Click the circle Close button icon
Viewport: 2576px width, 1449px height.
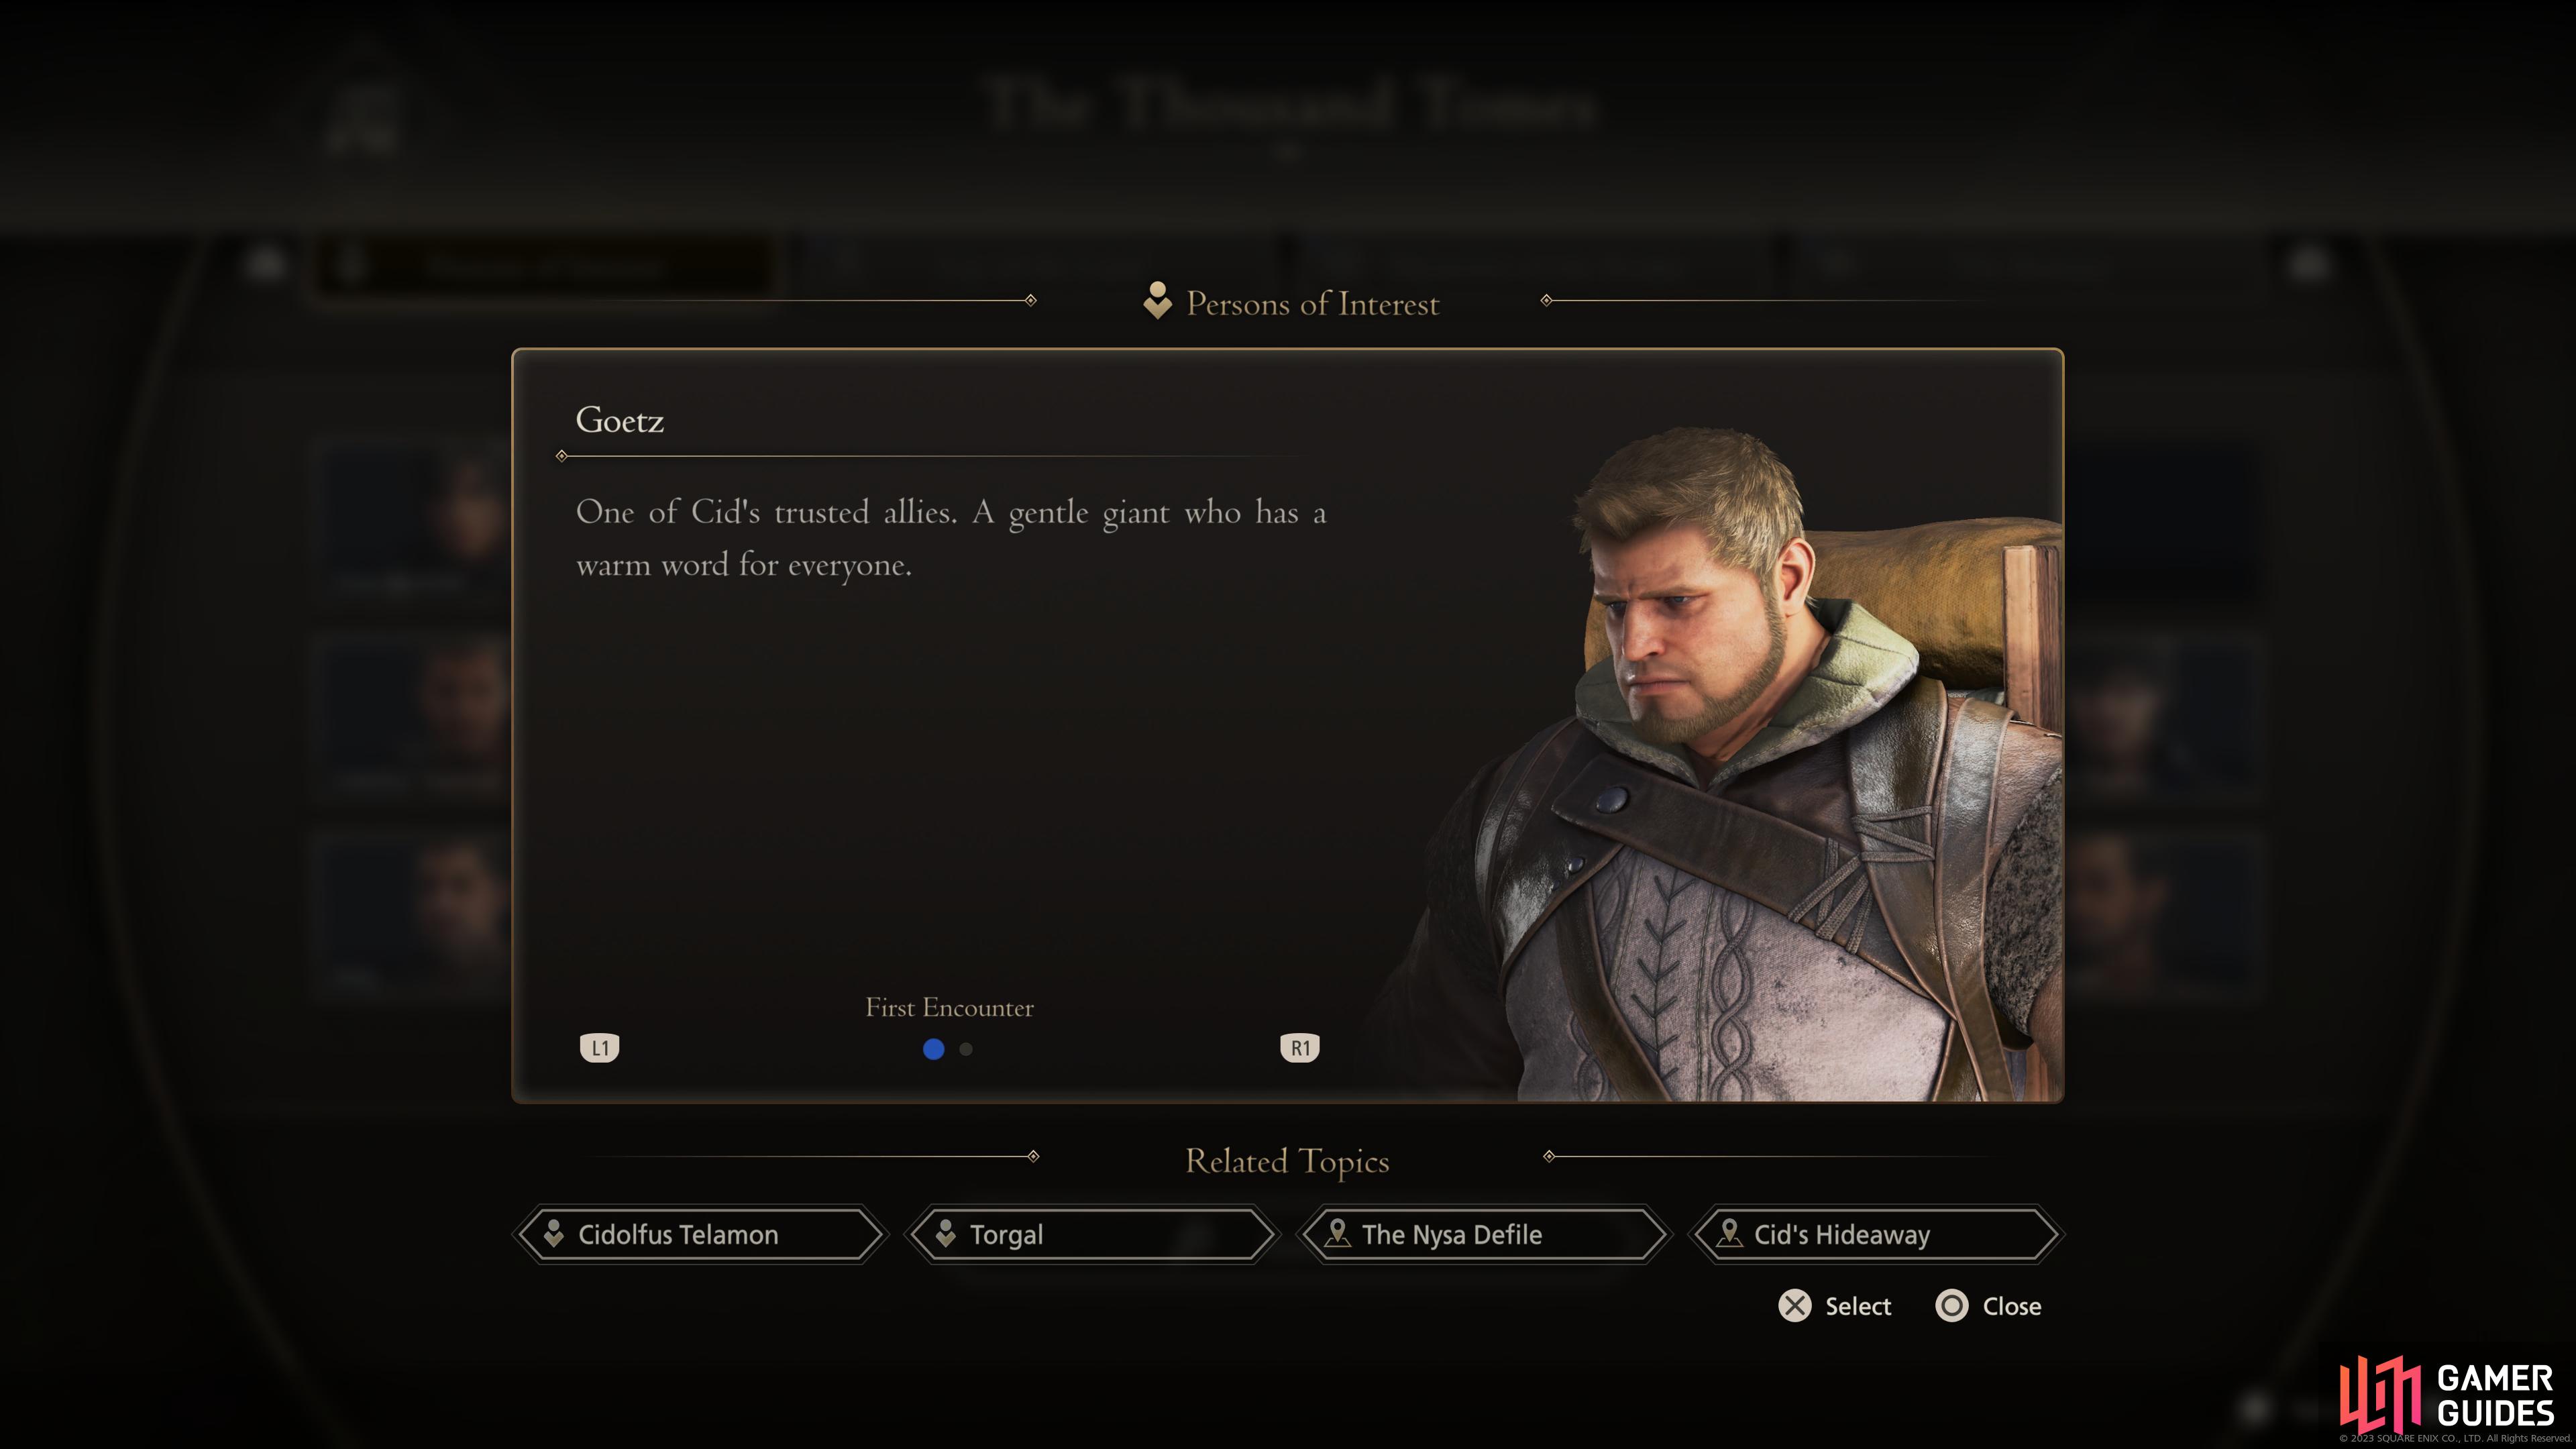[1951, 1306]
